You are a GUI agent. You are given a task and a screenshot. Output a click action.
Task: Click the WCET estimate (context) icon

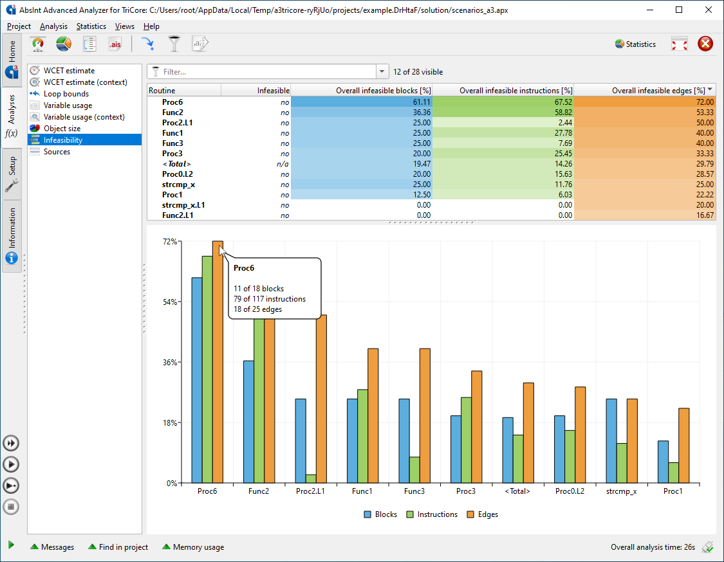coord(35,82)
